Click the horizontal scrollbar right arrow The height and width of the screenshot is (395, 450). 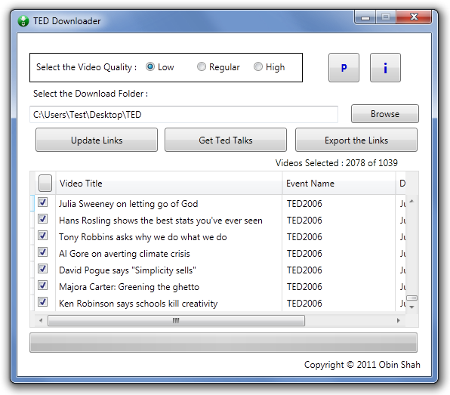pyautogui.click(x=399, y=320)
